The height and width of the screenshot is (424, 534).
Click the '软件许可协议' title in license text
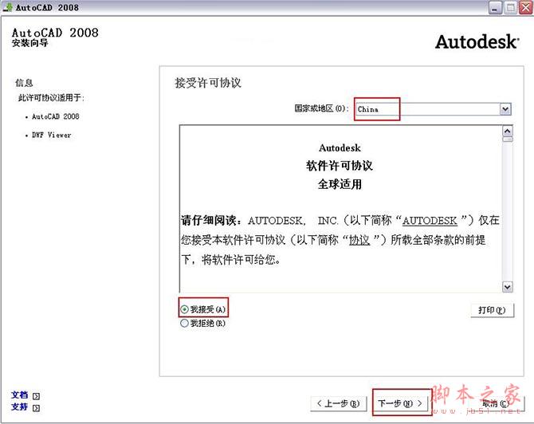(x=340, y=166)
